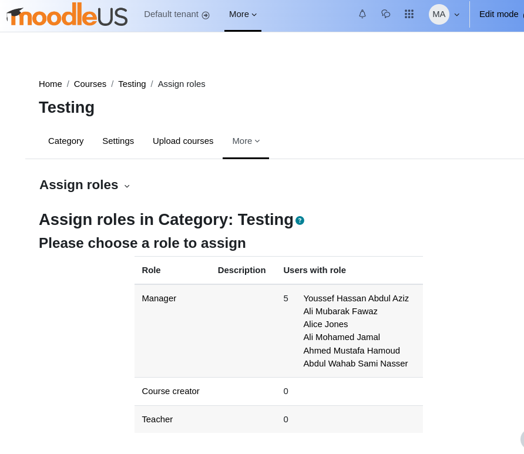Expand the user menu chevron
Viewport: 524px width, 454px height.
[457, 15]
